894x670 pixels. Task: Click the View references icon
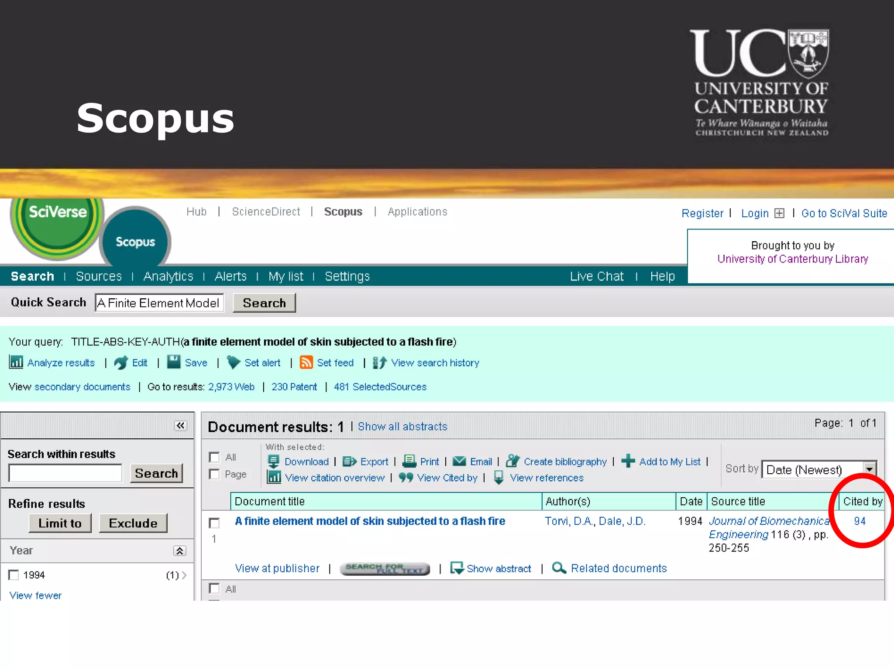point(499,478)
